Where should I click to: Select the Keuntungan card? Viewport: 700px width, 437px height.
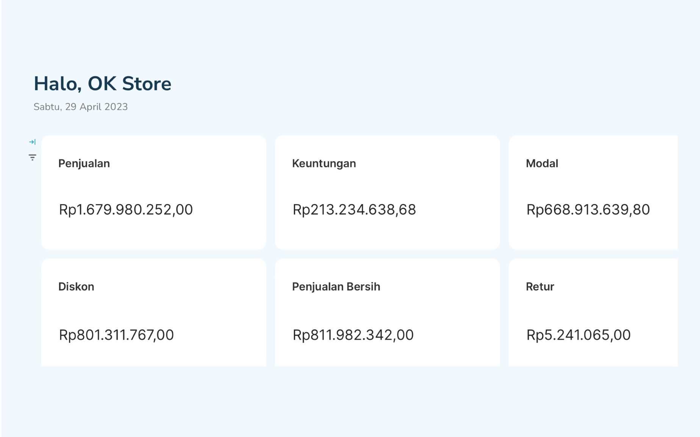tap(387, 193)
